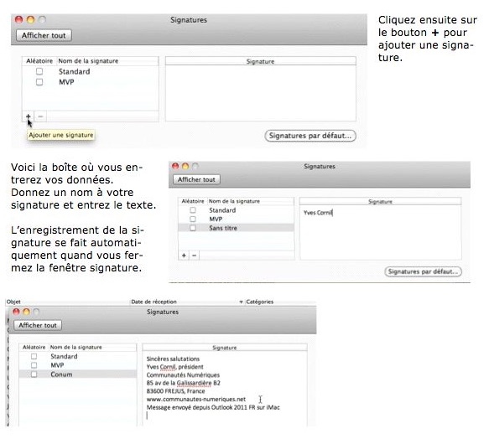Click the I-beam cursor beside www.communautes-numeriques.net
This screenshot has width=489, height=444.
260,399
